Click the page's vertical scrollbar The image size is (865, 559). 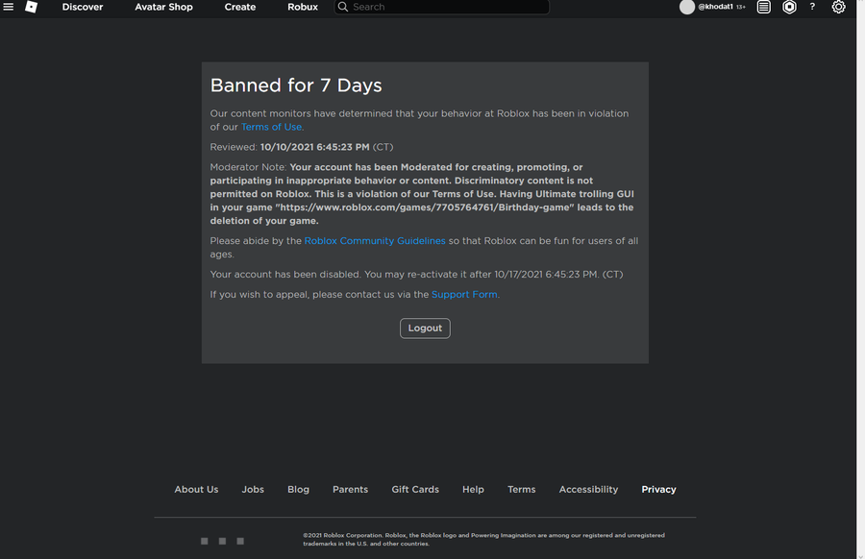point(860,279)
